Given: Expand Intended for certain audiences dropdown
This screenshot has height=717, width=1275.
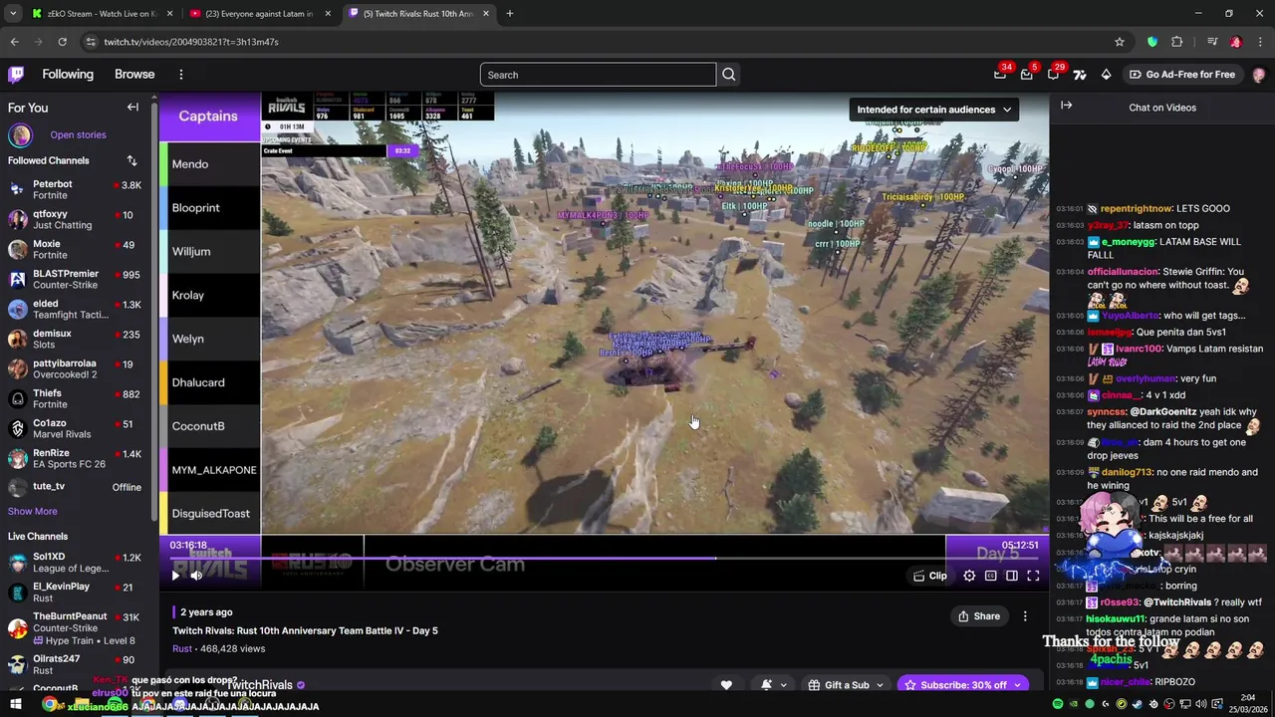Looking at the screenshot, I should [933, 110].
